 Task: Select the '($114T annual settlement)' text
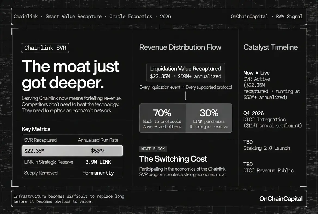click(273, 126)
